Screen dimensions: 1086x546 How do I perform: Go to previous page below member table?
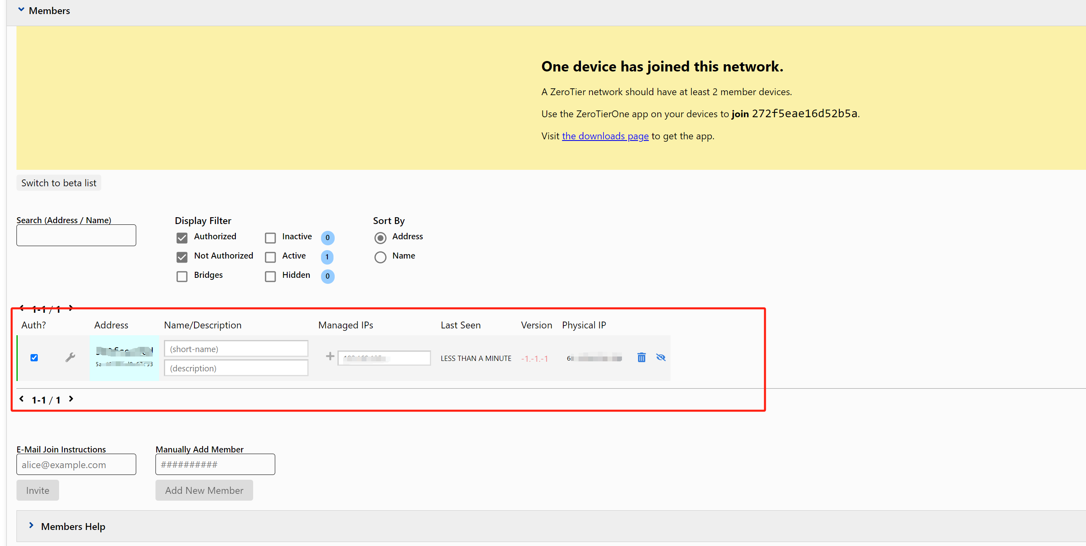pos(22,399)
